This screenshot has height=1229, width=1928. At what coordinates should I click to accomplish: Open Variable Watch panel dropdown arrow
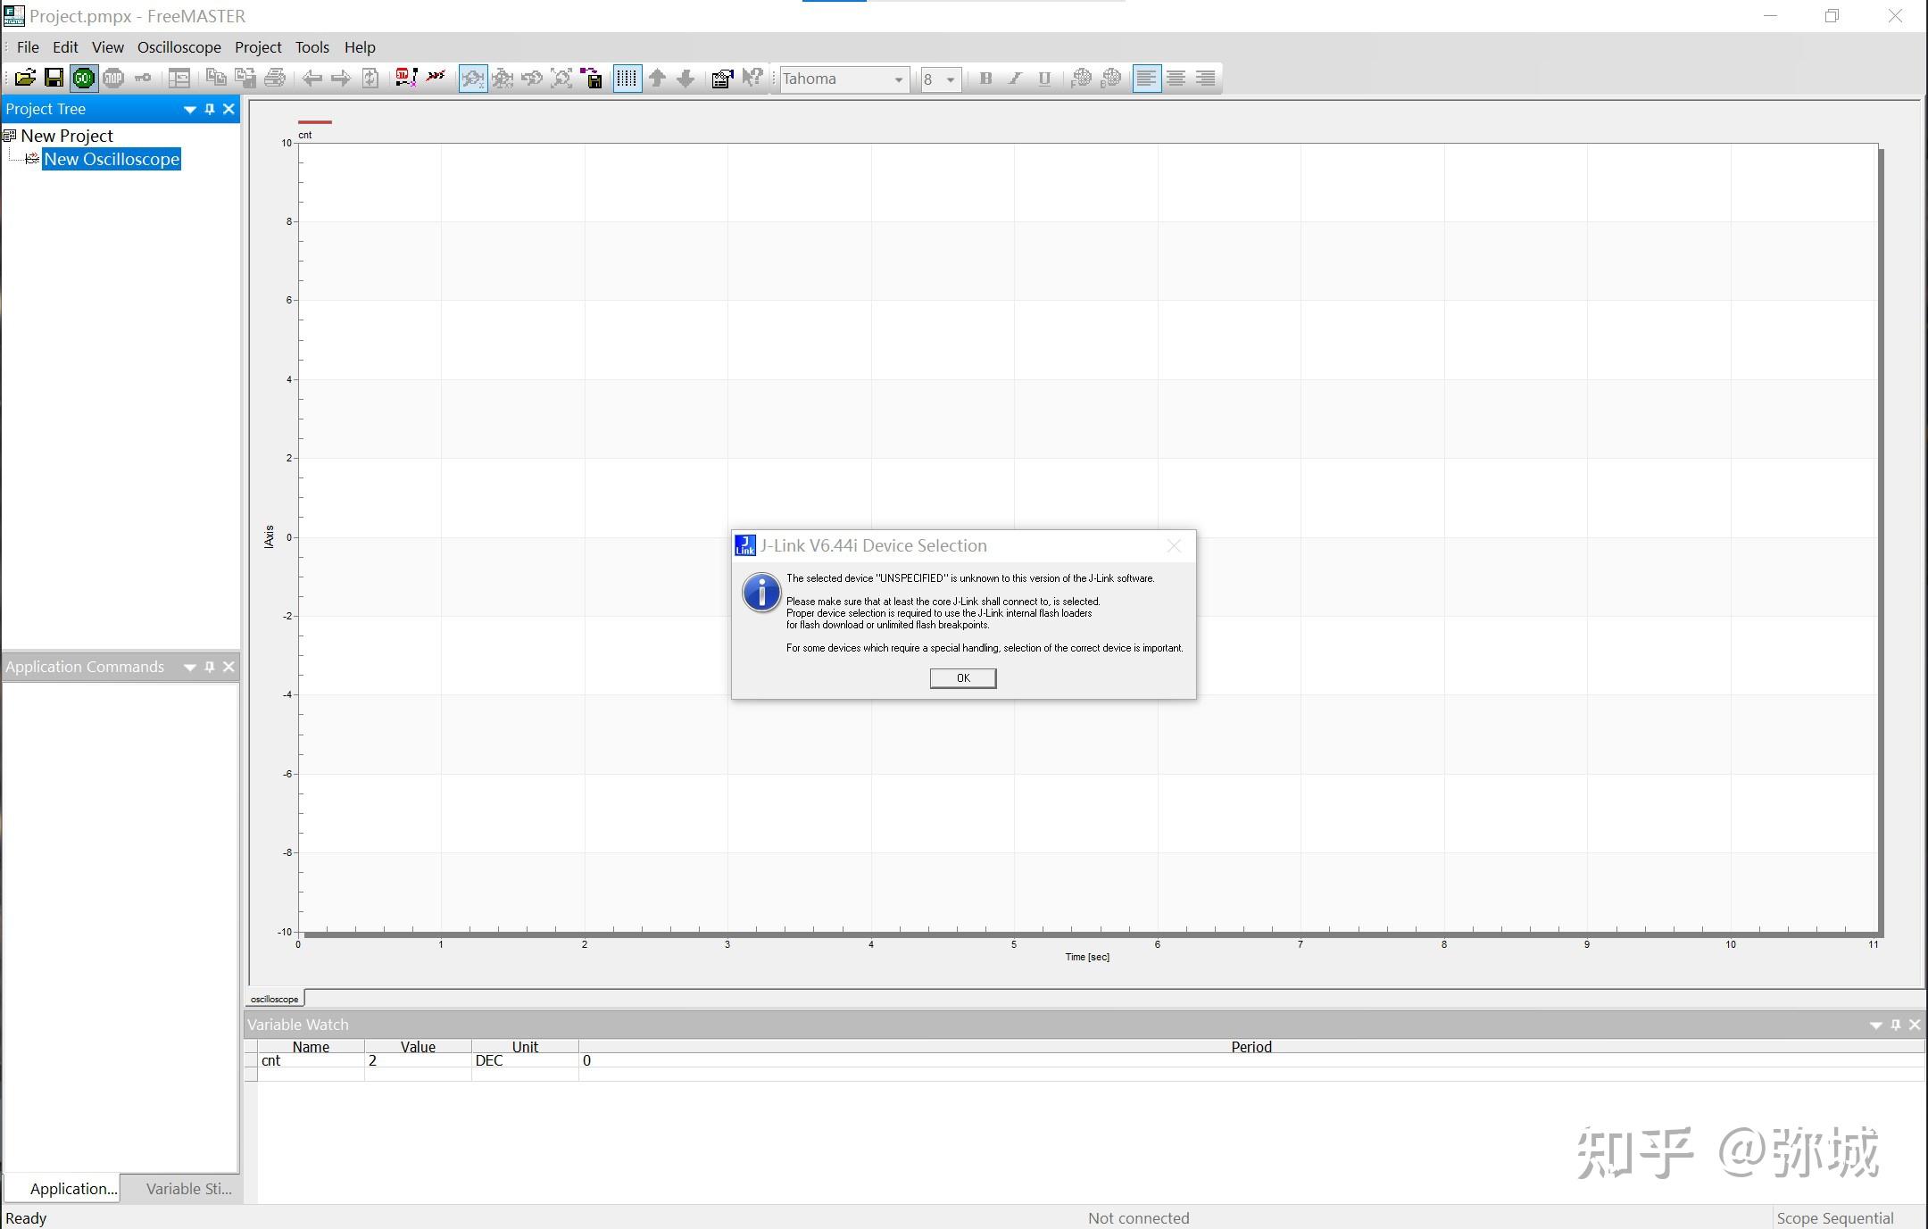1875,1025
